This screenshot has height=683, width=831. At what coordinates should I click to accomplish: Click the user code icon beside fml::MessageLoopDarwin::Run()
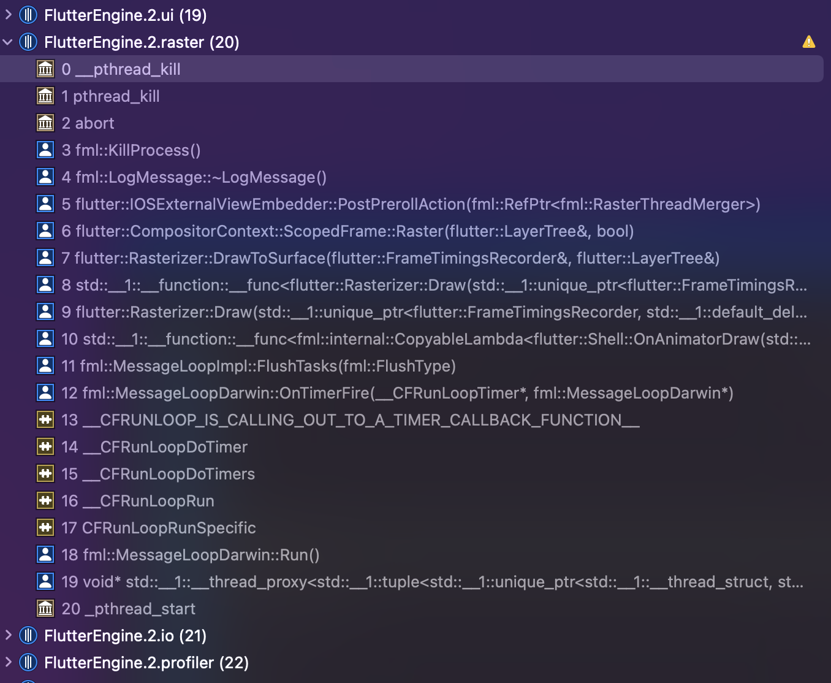click(x=45, y=554)
